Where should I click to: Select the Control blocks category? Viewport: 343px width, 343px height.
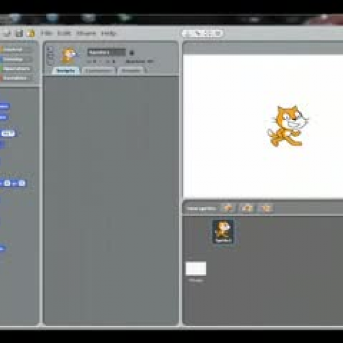(x=16, y=49)
